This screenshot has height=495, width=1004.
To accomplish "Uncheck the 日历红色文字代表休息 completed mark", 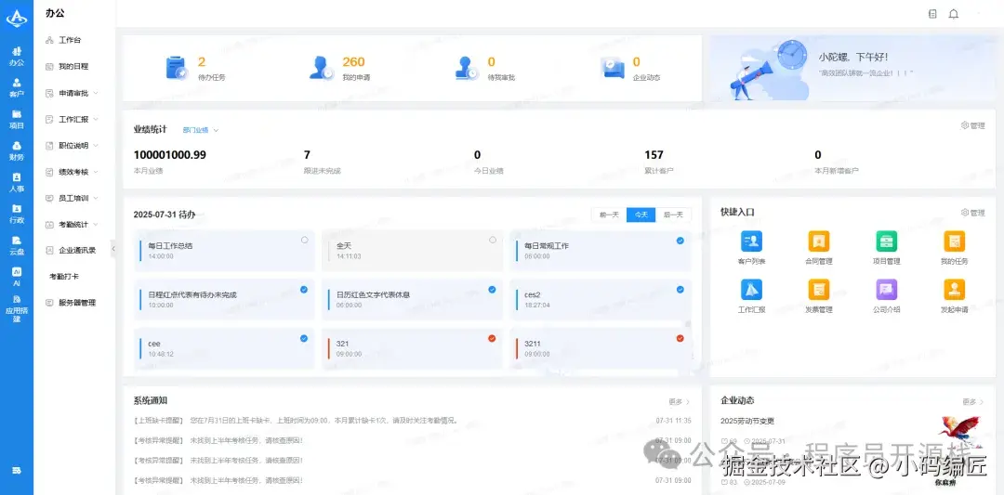I will point(492,289).
